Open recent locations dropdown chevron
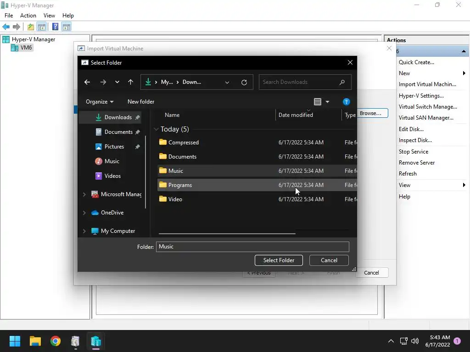Image resolution: width=470 pixels, height=352 pixels. [117, 82]
